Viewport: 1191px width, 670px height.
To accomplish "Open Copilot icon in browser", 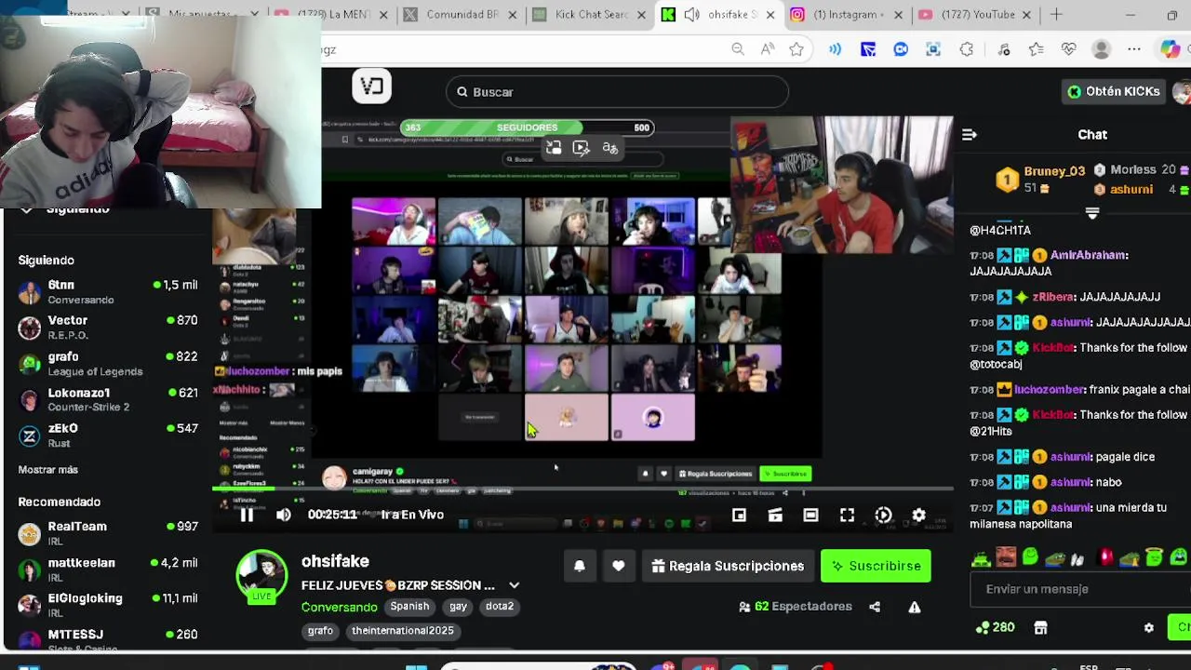I will (x=1171, y=49).
